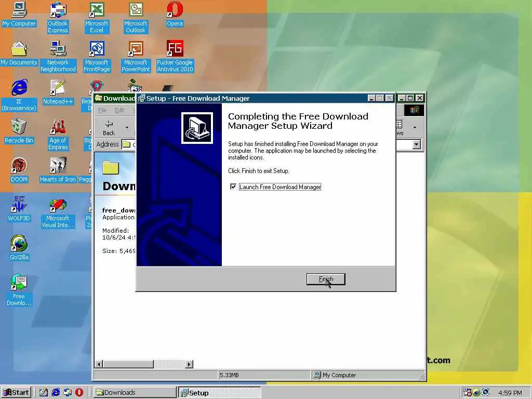Select Microsoft PowerPoint desktop shortcut
Image resolution: width=532 pixels, height=399 pixels.
[136, 57]
